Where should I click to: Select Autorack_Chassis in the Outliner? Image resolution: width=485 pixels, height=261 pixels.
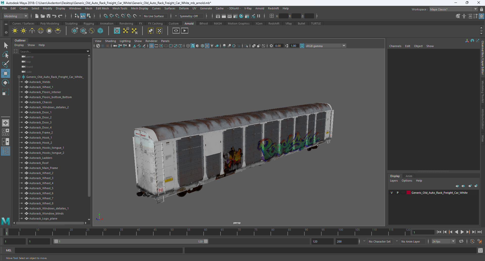coord(40,102)
